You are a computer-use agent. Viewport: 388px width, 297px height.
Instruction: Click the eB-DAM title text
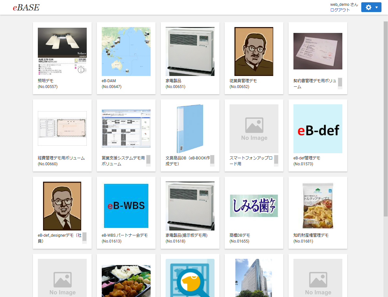(x=109, y=81)
